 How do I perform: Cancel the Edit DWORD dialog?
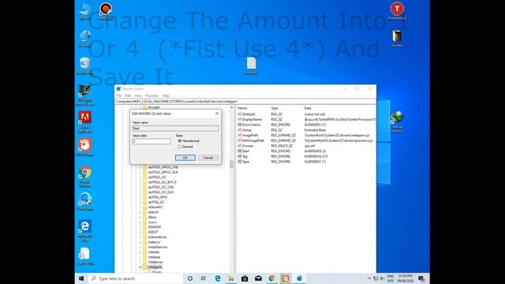coord(208,158)
